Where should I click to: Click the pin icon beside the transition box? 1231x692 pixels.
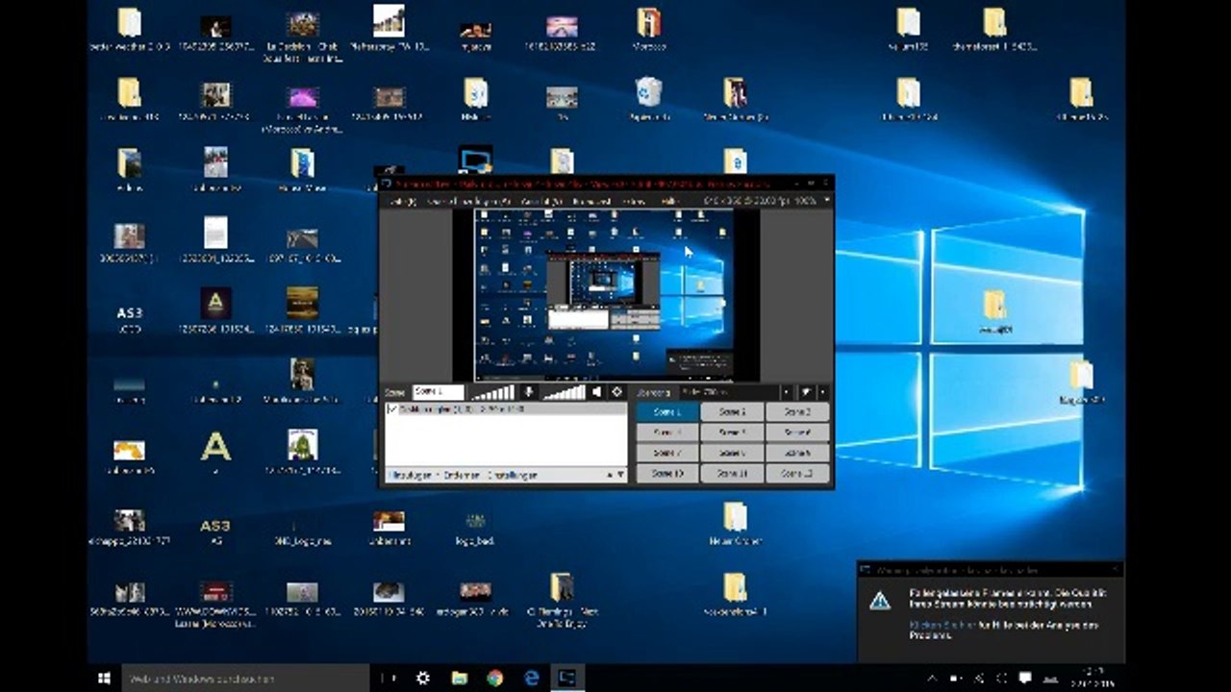(806, 392)
